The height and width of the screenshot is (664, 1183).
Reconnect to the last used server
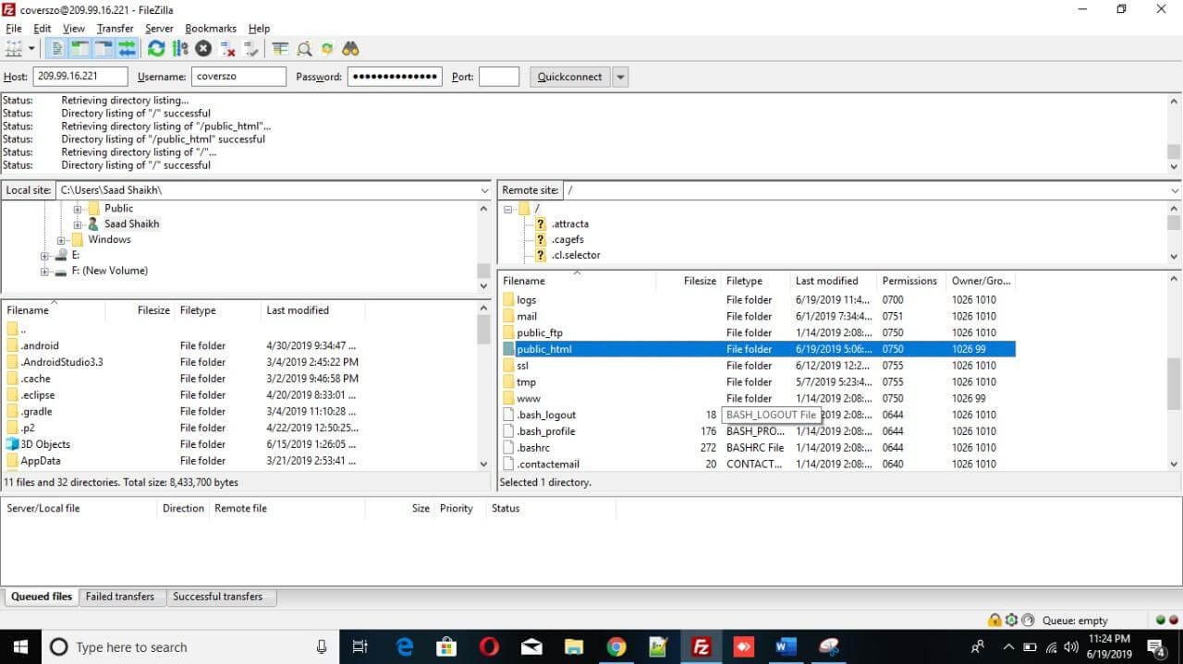(x=250, y=48)
